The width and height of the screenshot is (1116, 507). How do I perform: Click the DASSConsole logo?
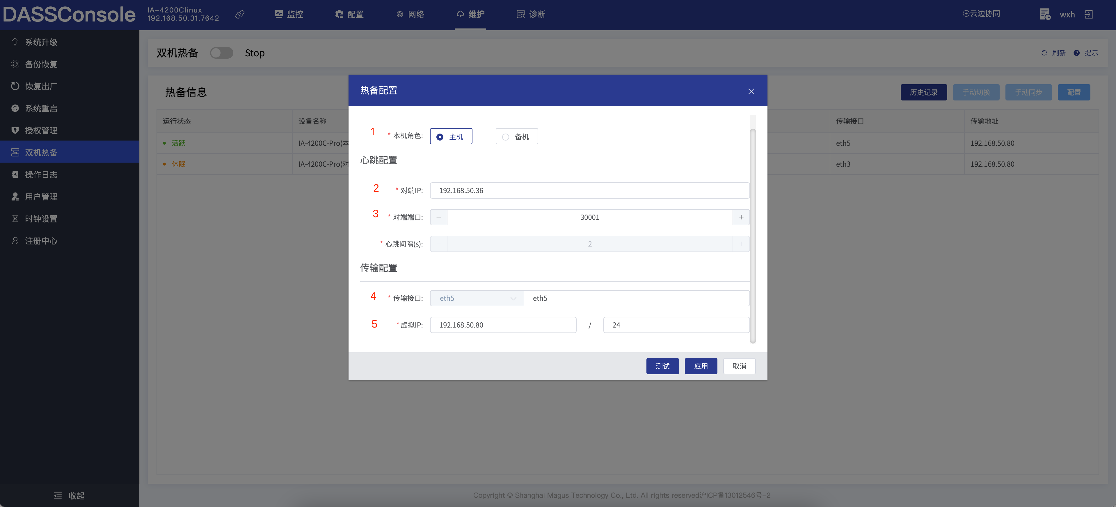tap(69, 14)
